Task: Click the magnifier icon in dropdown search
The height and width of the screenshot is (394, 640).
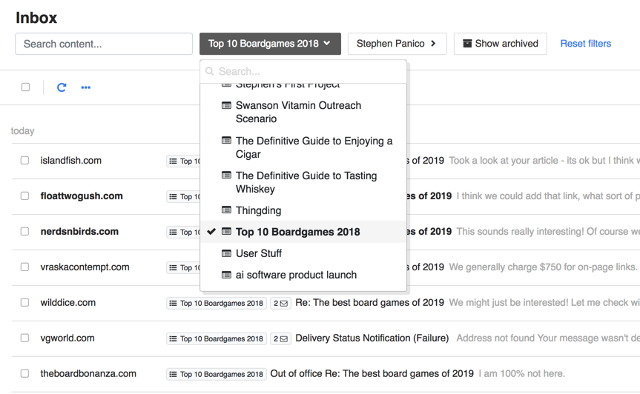Action: pos(210,72)
